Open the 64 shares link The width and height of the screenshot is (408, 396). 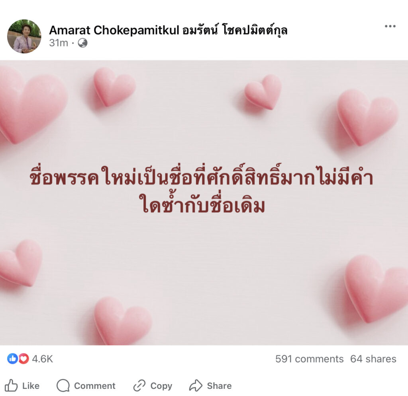tap(373, 359)
